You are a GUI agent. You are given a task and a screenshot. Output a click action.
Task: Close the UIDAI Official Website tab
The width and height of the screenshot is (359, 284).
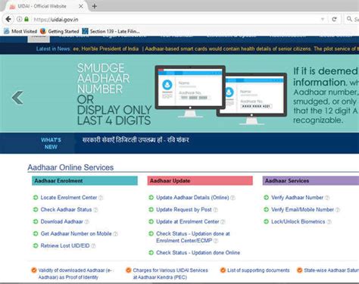(x=81, y=6)
